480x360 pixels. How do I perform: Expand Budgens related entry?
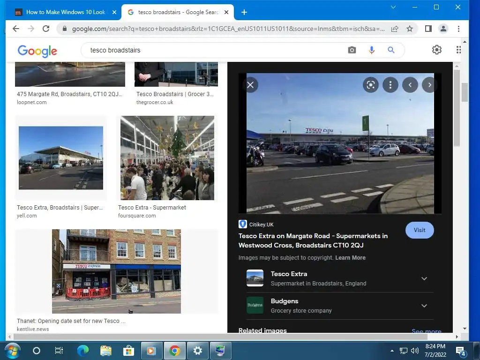[424, 306]
